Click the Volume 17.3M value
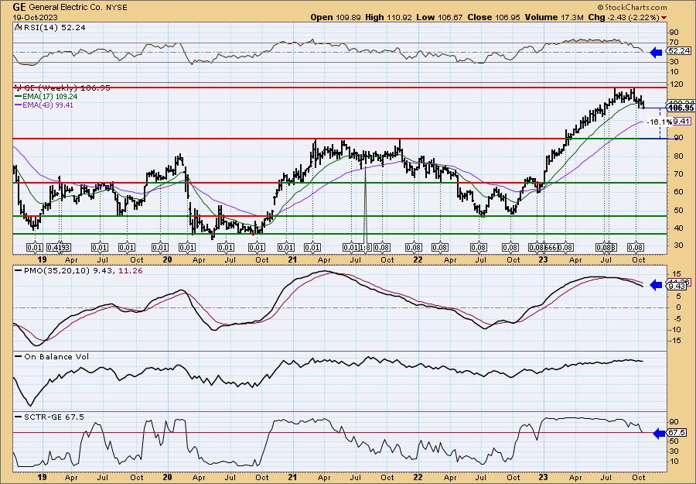The height and width of the screenshot is (484, 696). point(554,17)
